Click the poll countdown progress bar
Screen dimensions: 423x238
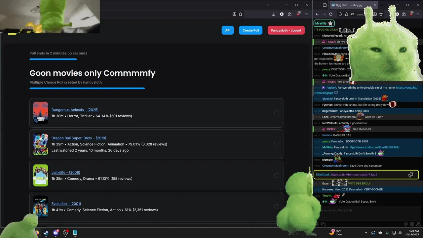click(x=53, y=59)
